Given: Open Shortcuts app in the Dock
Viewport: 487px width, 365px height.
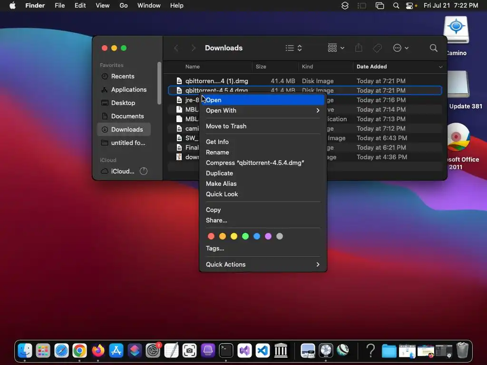Looking at the screenshot, I should [x=135, y=351].
